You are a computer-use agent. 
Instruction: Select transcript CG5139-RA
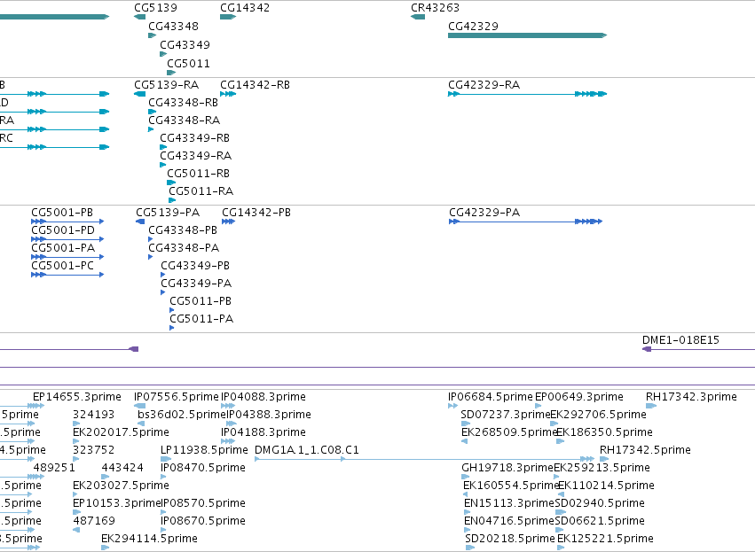click(x=166, y=85)
